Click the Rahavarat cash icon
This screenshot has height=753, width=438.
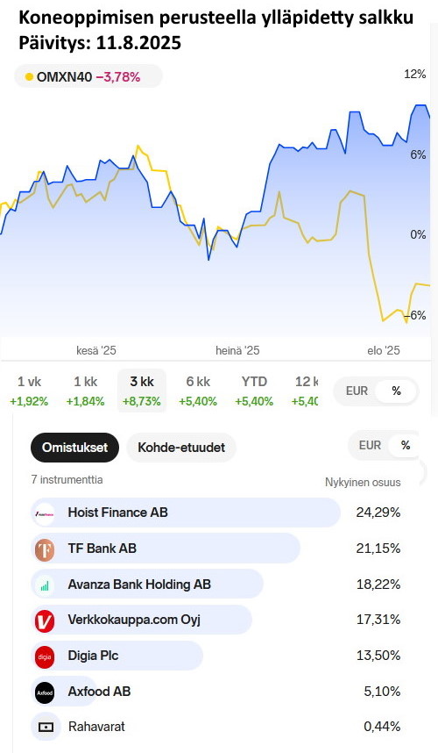tap(46, 727)
